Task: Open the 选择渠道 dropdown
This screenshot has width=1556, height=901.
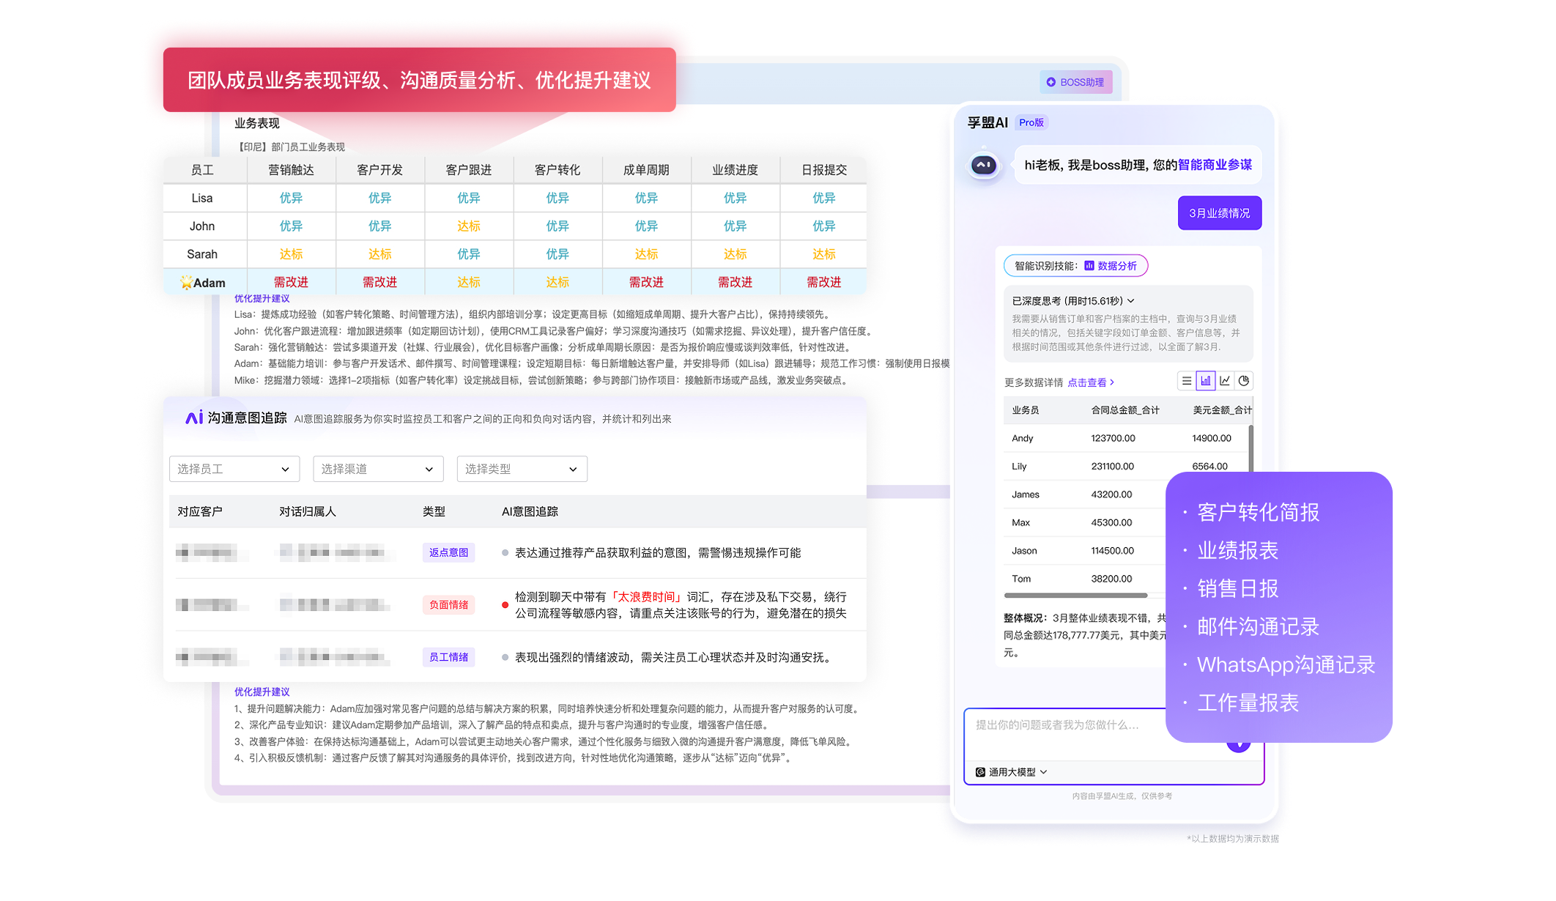Action: coord(378,469)
